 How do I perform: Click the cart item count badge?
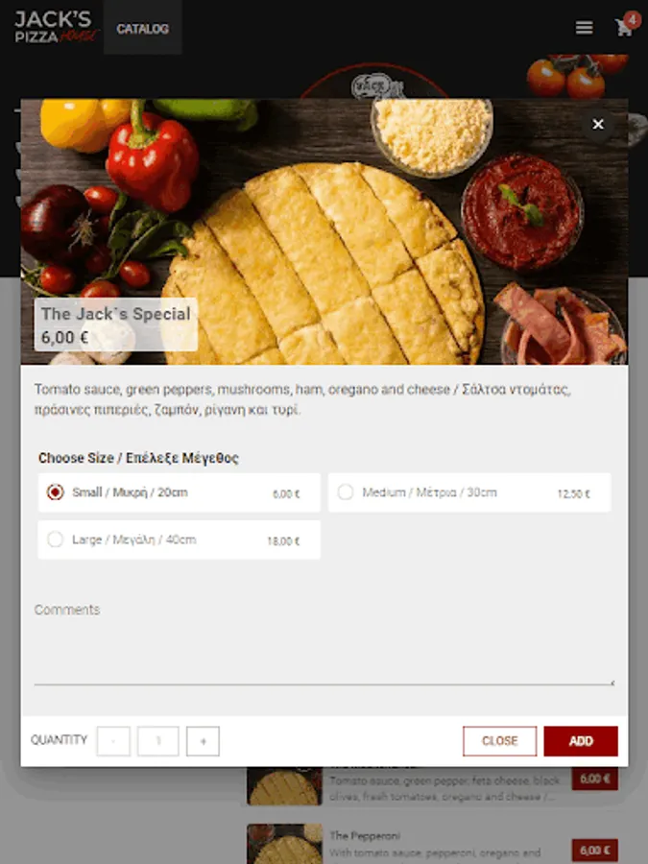pos(632,19)
